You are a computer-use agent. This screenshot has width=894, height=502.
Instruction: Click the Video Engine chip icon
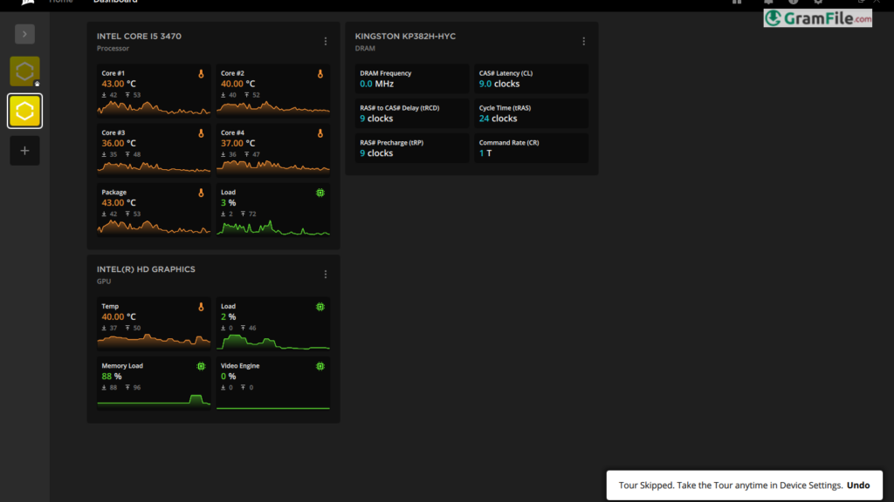(x=320, y=366)
